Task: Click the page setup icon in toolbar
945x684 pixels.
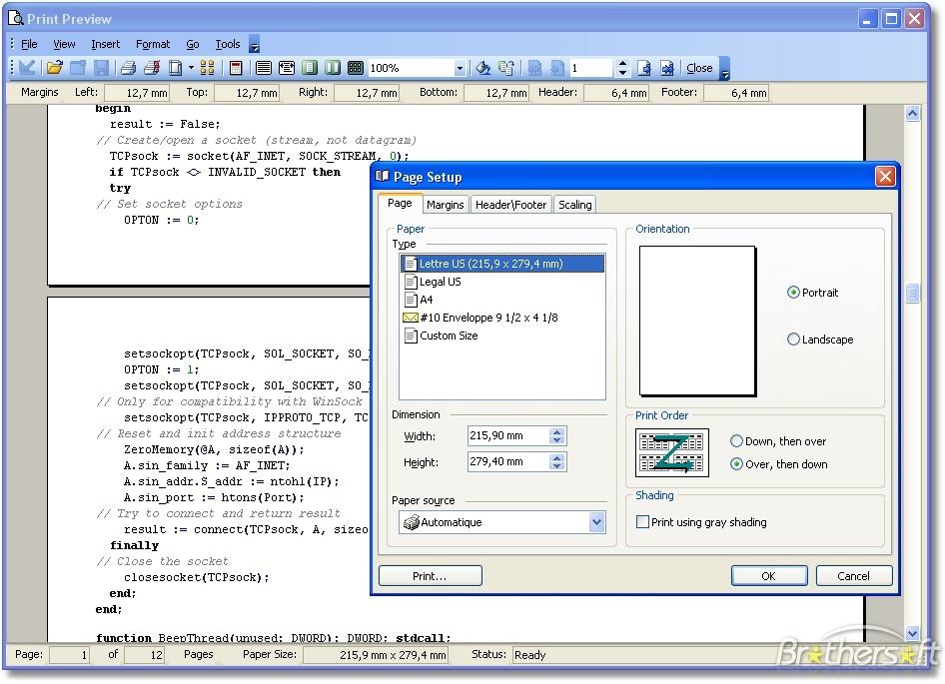Action: (x=176, y=68)
